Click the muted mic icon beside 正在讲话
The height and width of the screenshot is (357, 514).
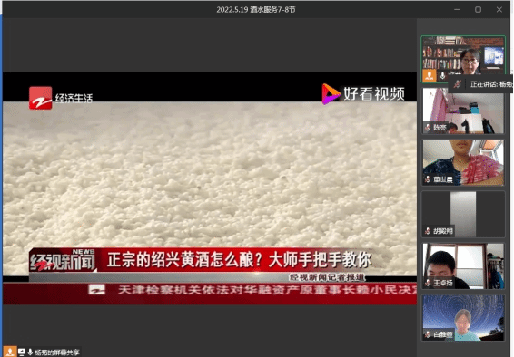tap(458, 84)
